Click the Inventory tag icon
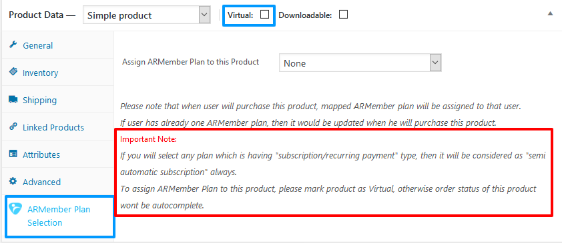The width and height of the screenshot is (562, 243). pos(13,72)
